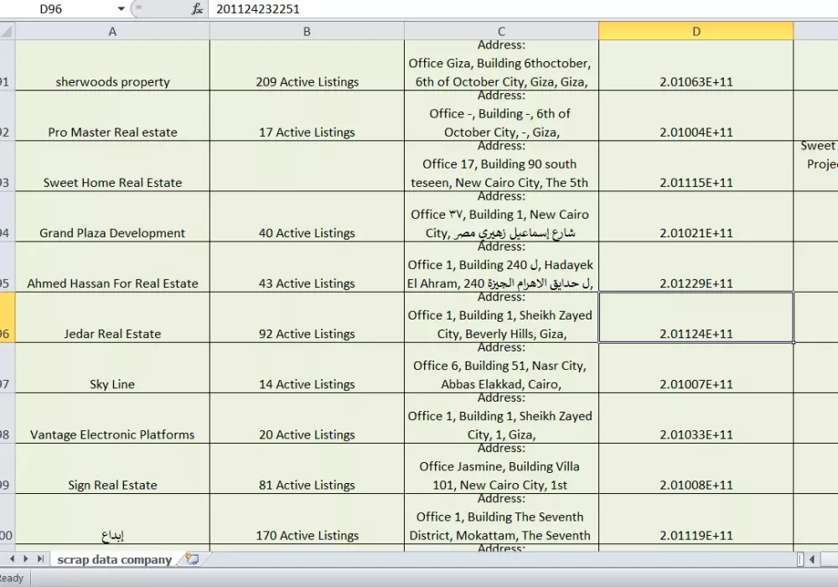The width and height of the screenshot is (838, 587).
Task: Click the '81 Active Listings' cell
Action: point(307,468)
